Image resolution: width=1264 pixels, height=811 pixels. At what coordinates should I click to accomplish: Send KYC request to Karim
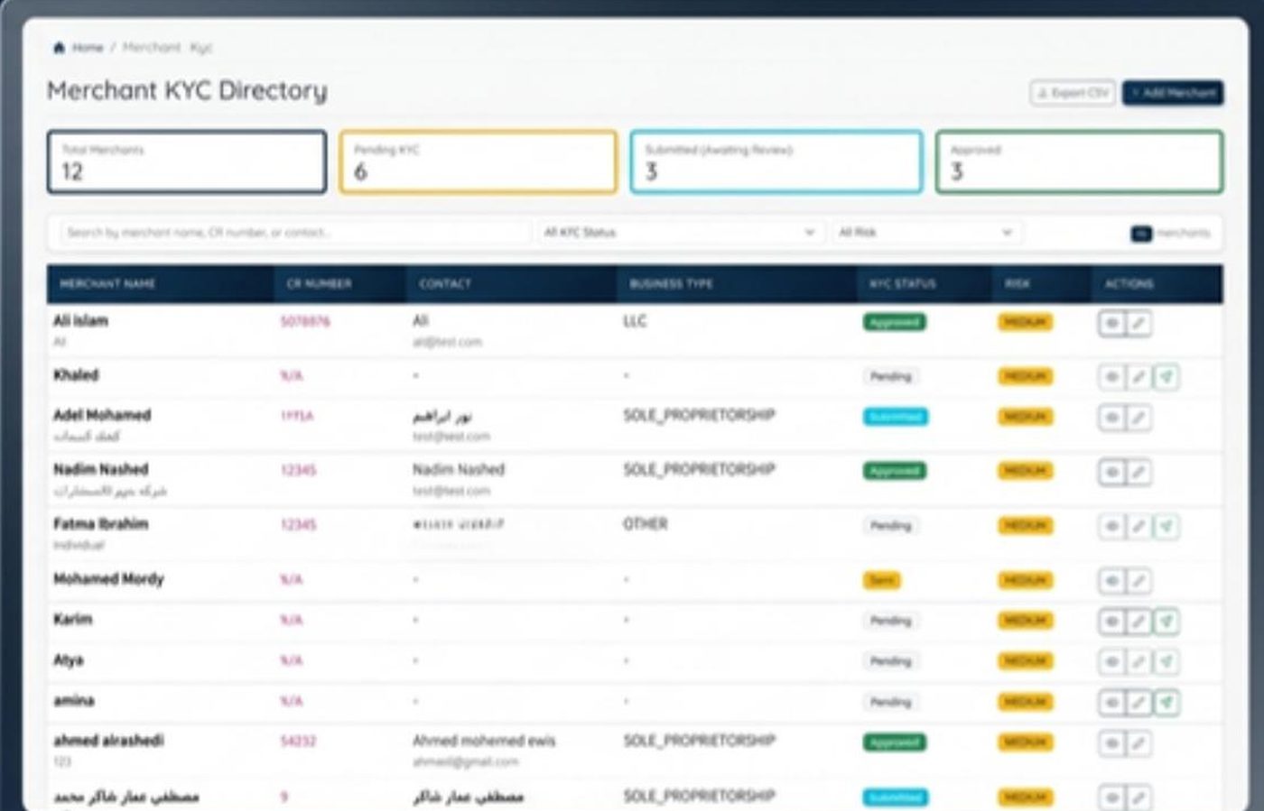1166,622
